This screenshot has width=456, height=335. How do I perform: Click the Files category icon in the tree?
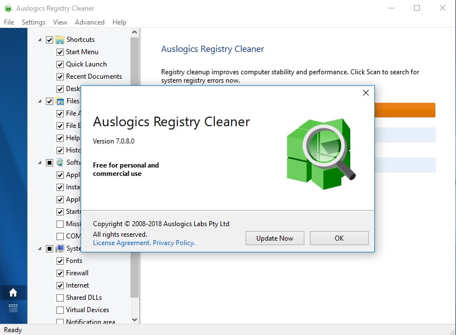(60, 101)
